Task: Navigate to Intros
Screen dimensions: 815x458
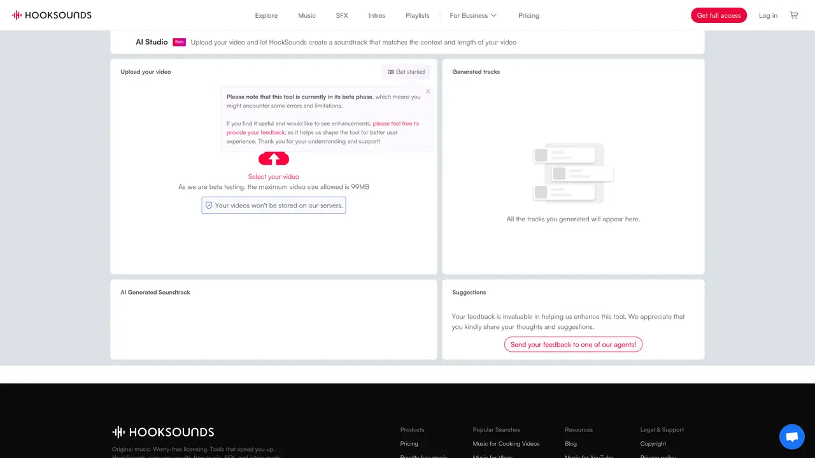Action: 377,15
